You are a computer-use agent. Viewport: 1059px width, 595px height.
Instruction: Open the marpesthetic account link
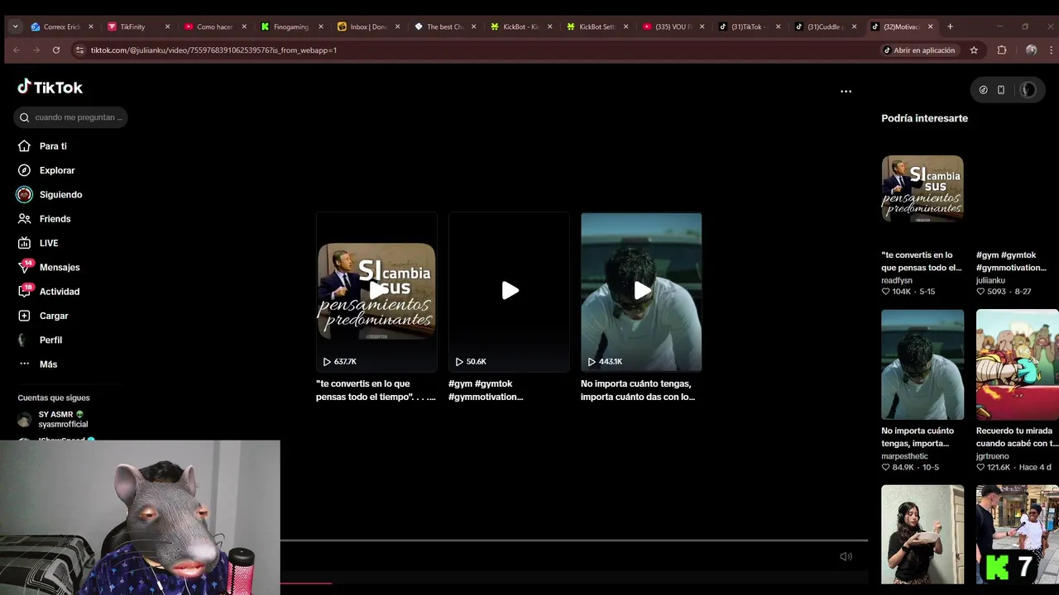[904, 456]
